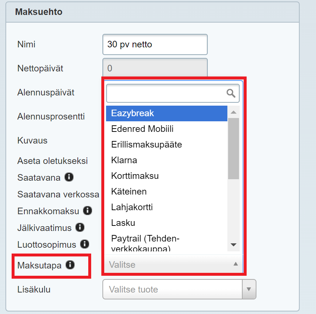This screenshot has width=316, height=314.
Task: Click the Maksuehto panel heading
Action: (x=39, y=12)
